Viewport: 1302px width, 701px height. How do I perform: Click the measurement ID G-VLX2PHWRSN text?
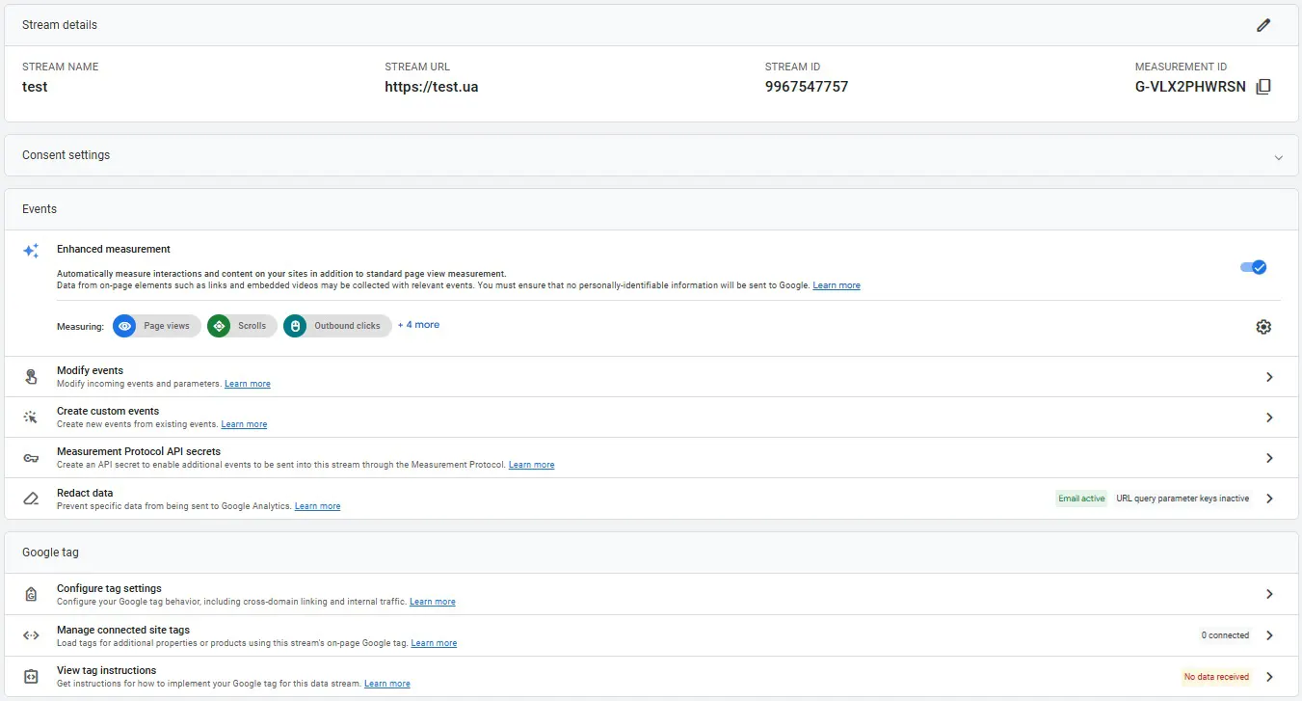coord(1190,87)
